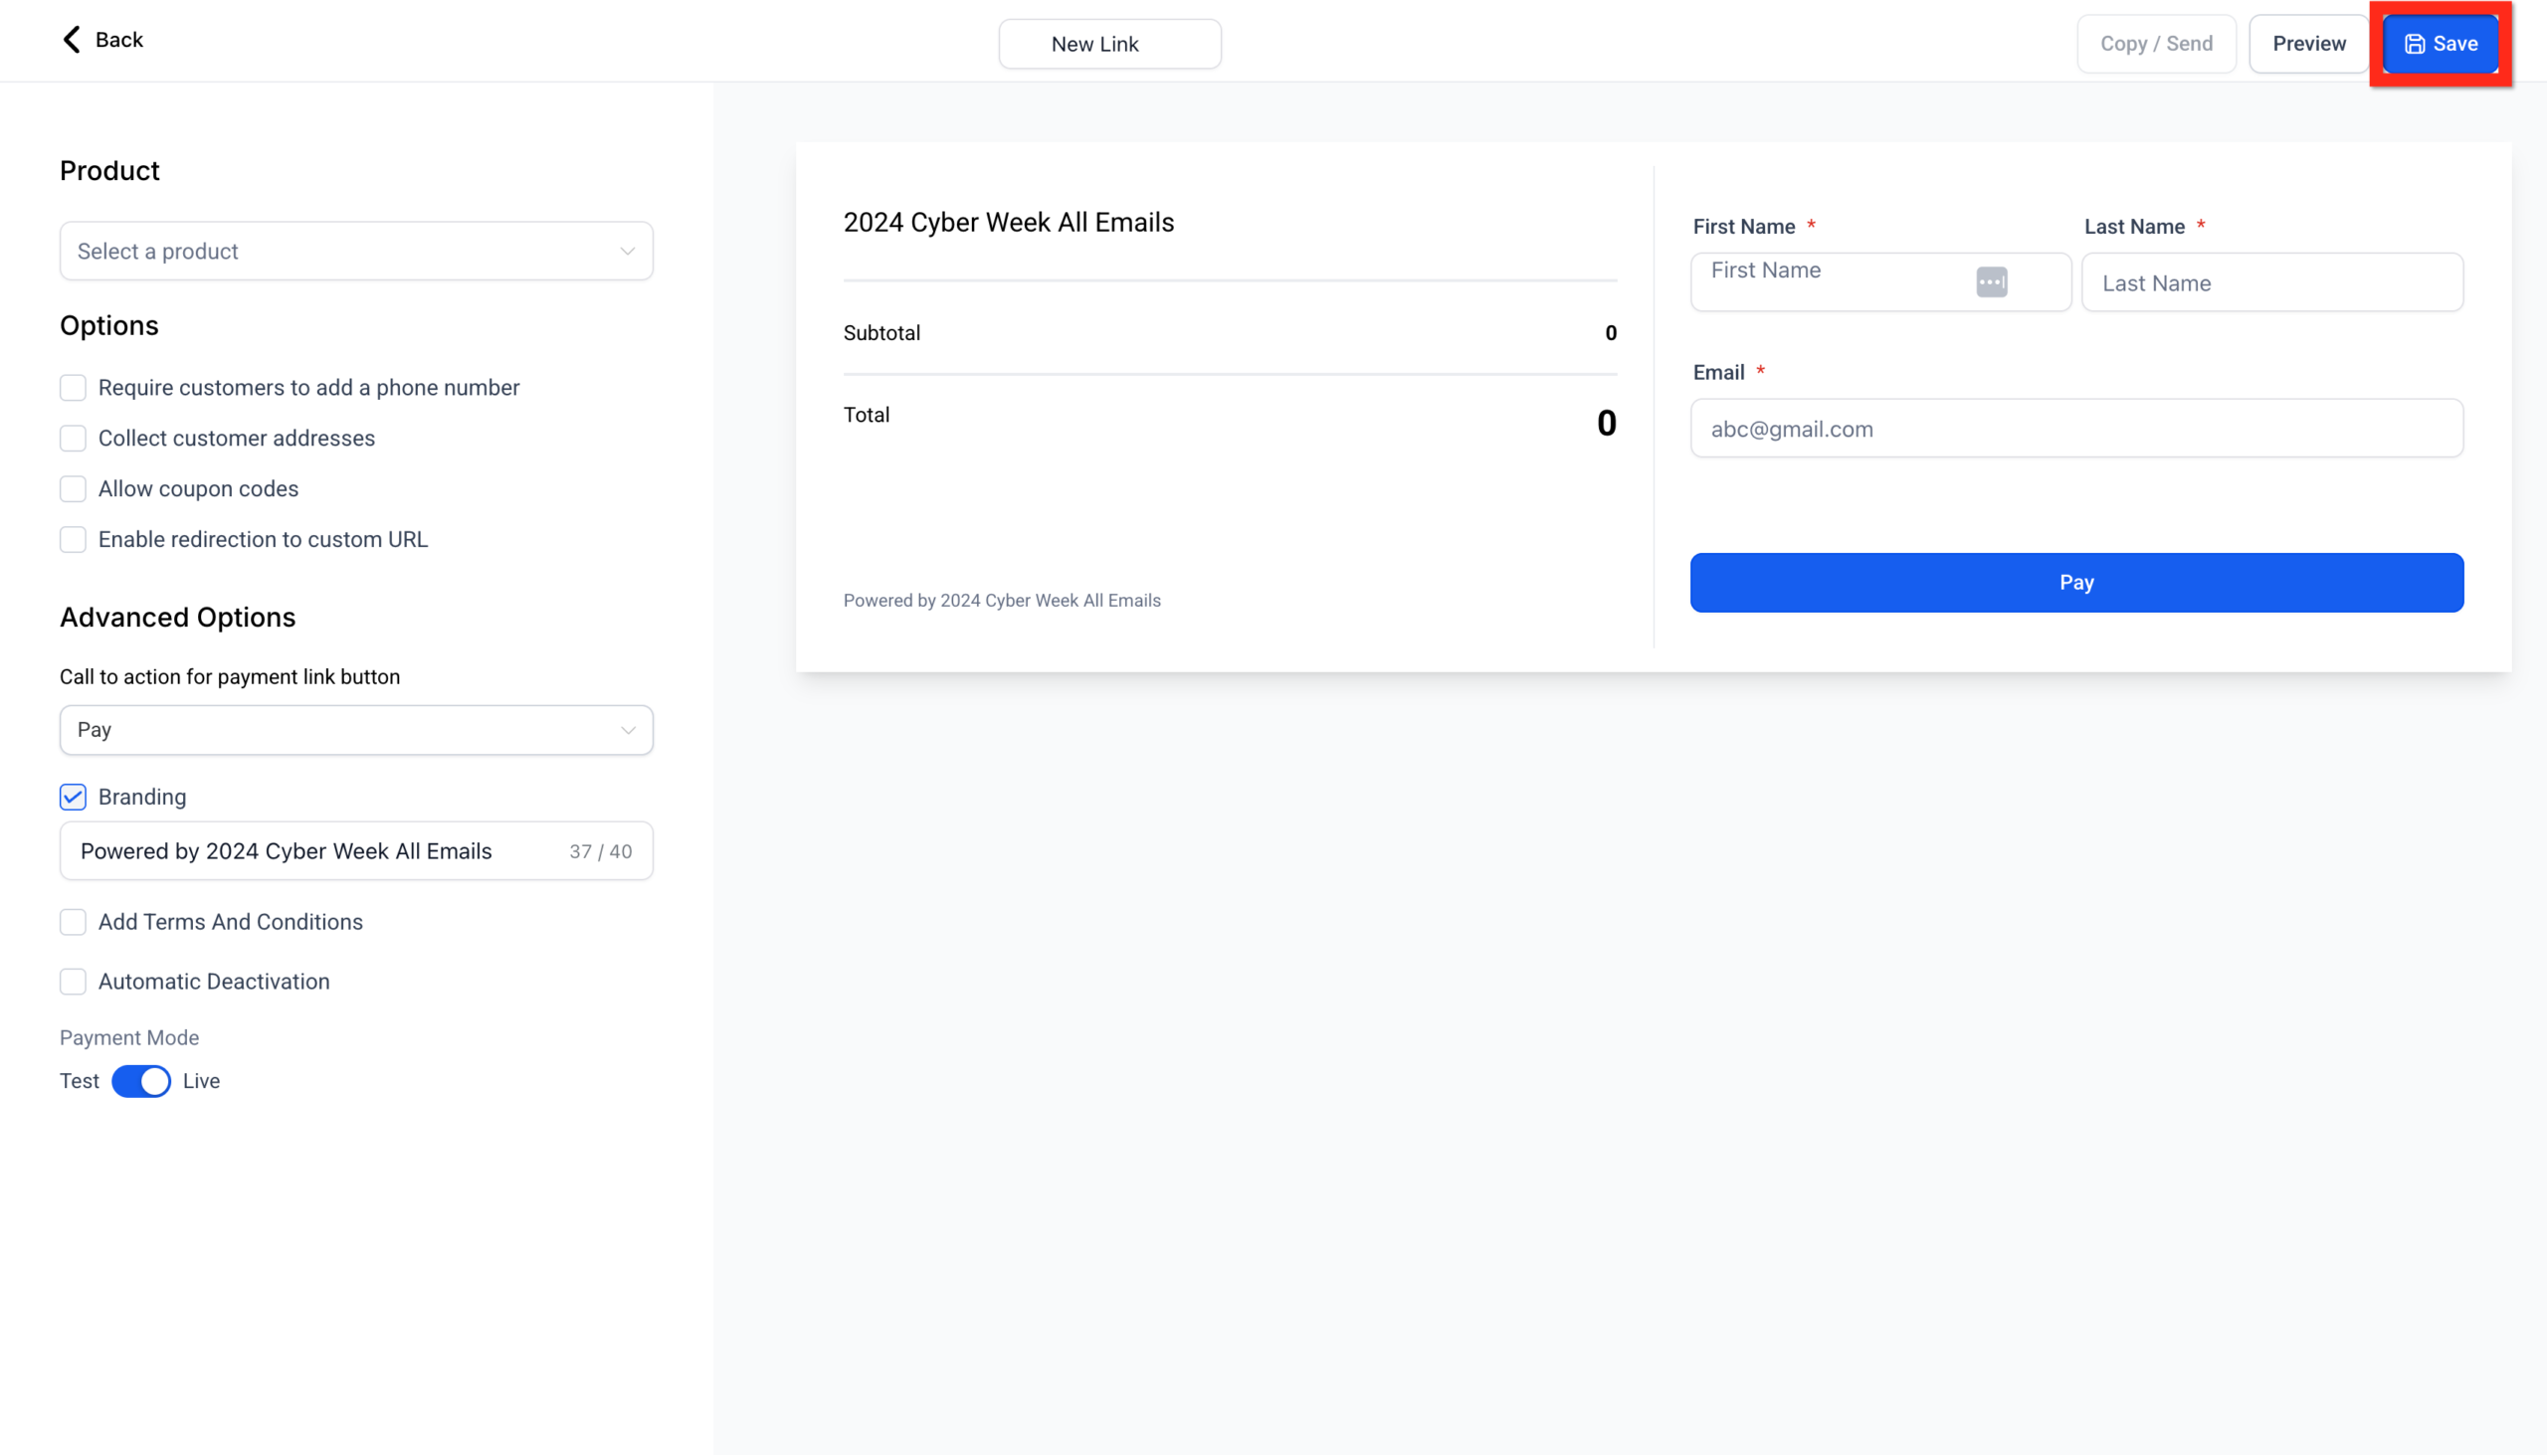Click the back chevron arrow icon
The image size is (2547, 1455).
70,39
